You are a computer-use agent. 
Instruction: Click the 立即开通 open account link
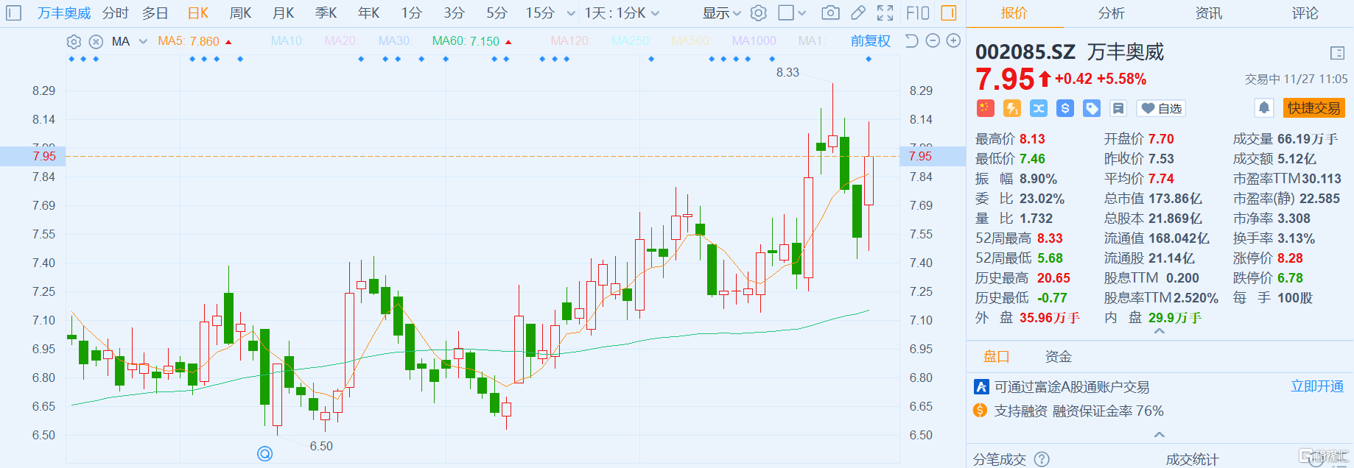1317,386
